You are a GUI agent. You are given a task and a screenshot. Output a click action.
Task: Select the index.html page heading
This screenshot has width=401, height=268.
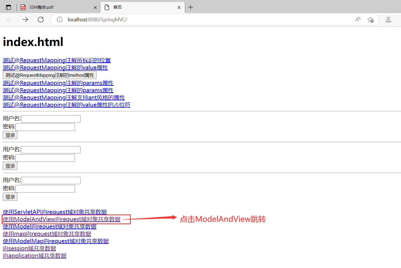tap(33, 42)
